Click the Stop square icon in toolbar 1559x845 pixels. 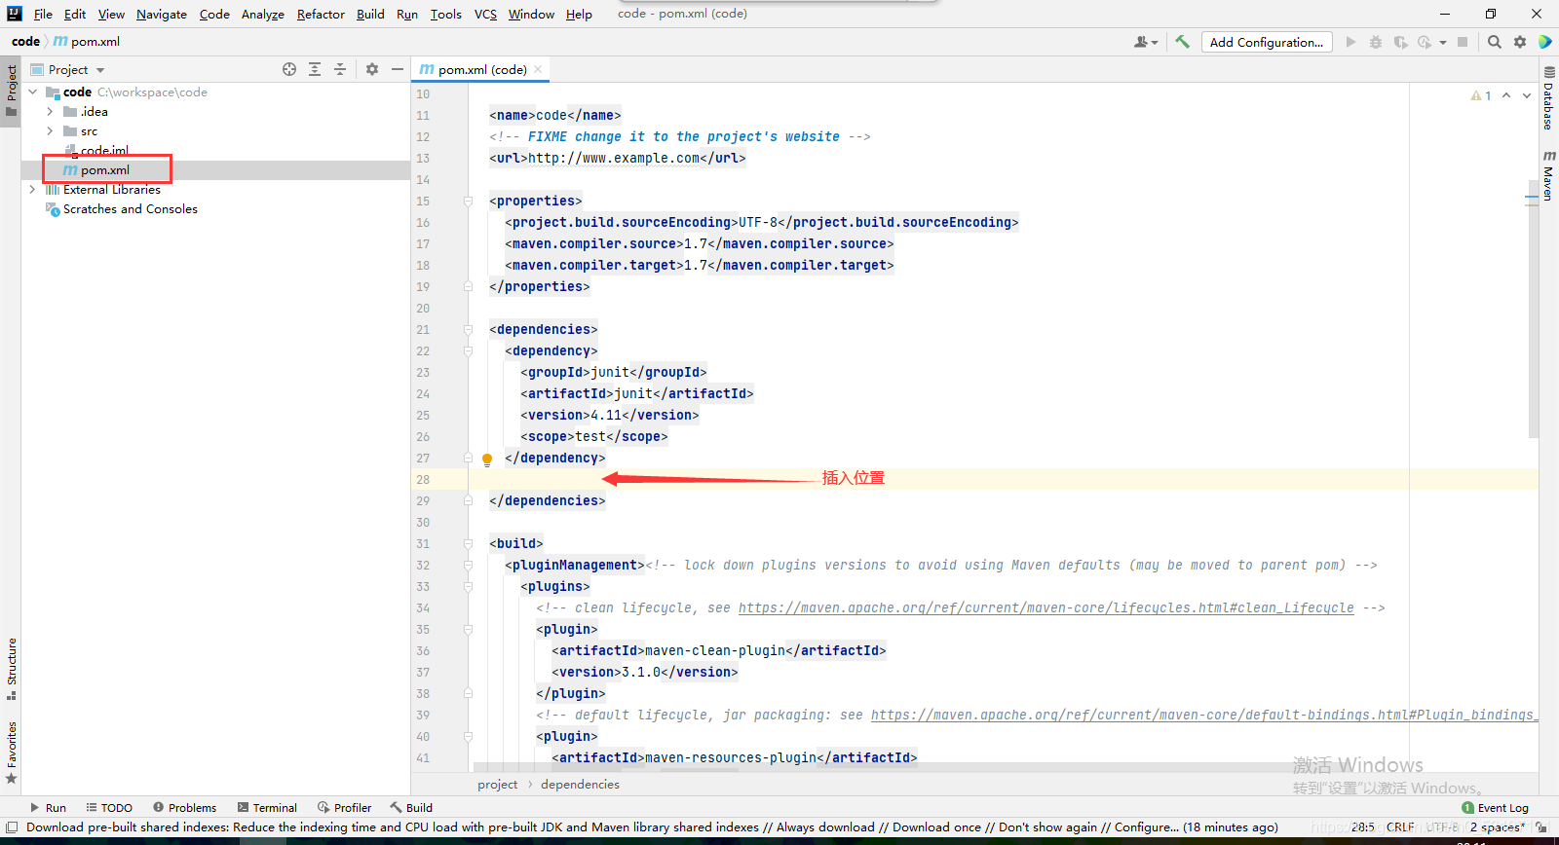tap(1462, 42)
